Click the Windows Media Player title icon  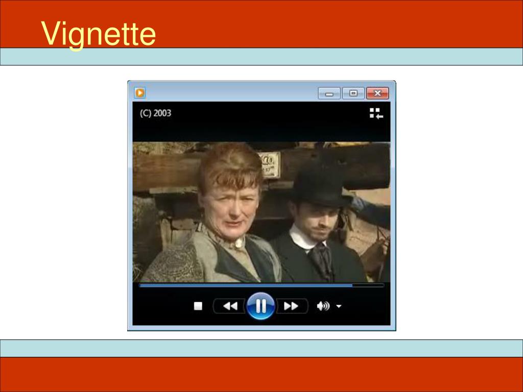click(x=140, y=93)
